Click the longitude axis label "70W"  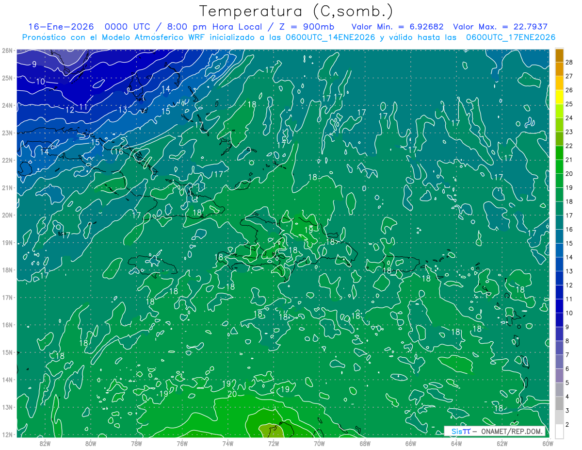tap(319, 443)
